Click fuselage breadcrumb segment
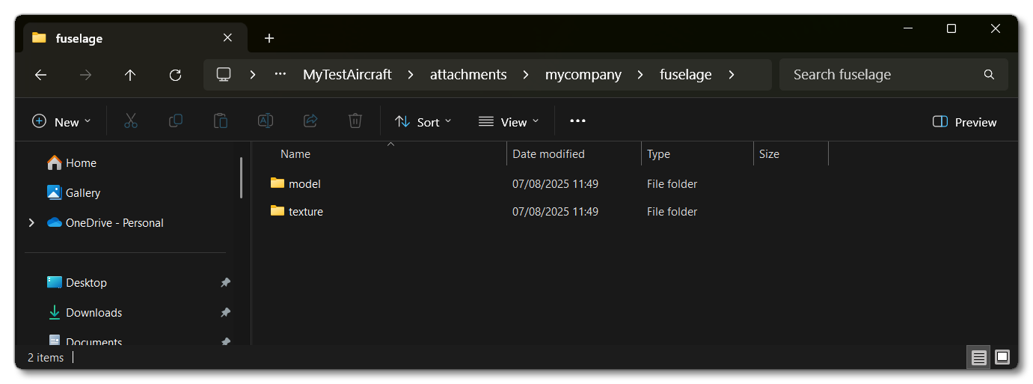This screenshot has height=384, width=1033. coord(685,75)
